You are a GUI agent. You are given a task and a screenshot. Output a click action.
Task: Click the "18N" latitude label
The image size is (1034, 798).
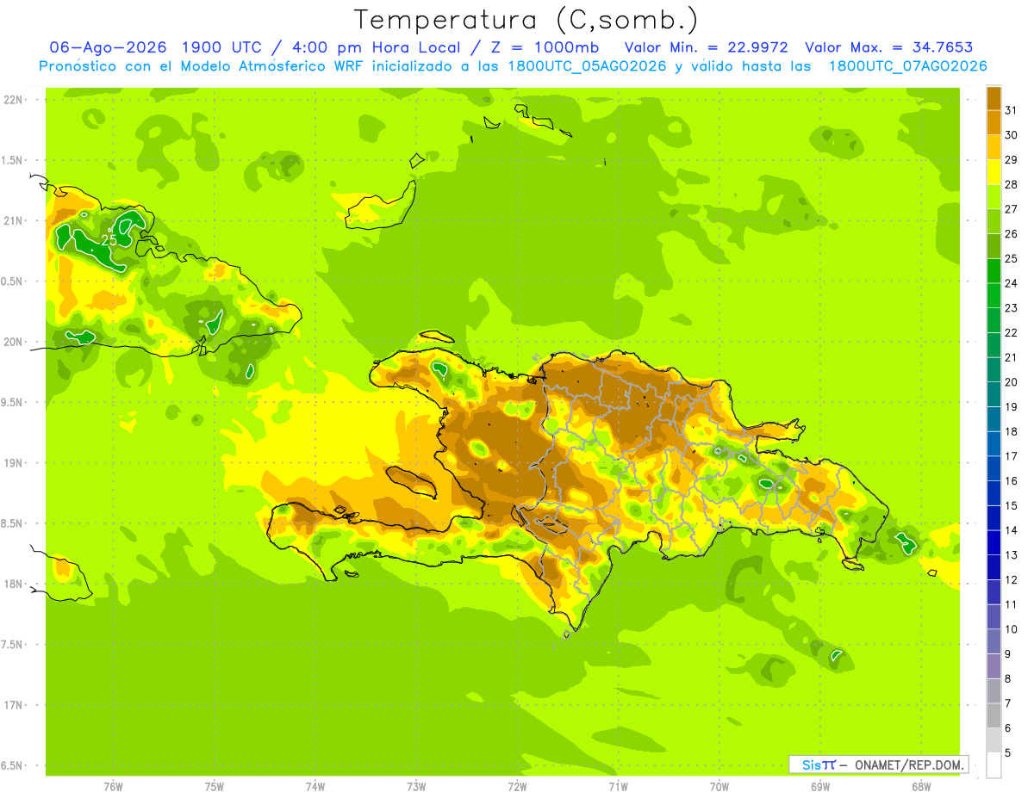[12, 584]
